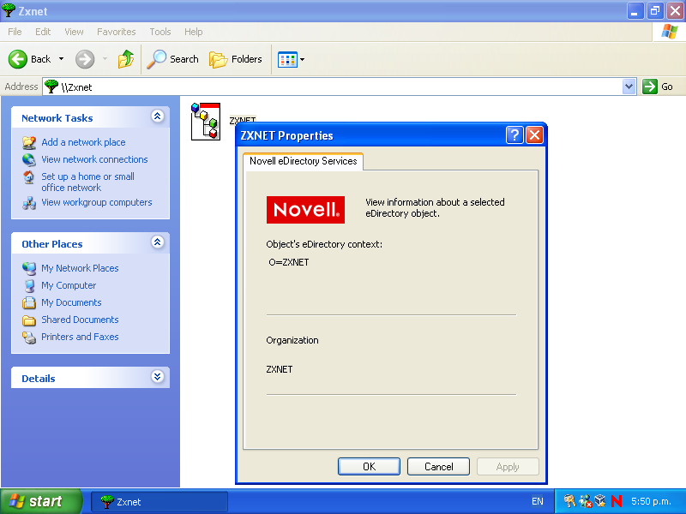The image size is (686, 514).
Task: Close the ZXNET Properties dialog
Action: click(x=534, y=135)
